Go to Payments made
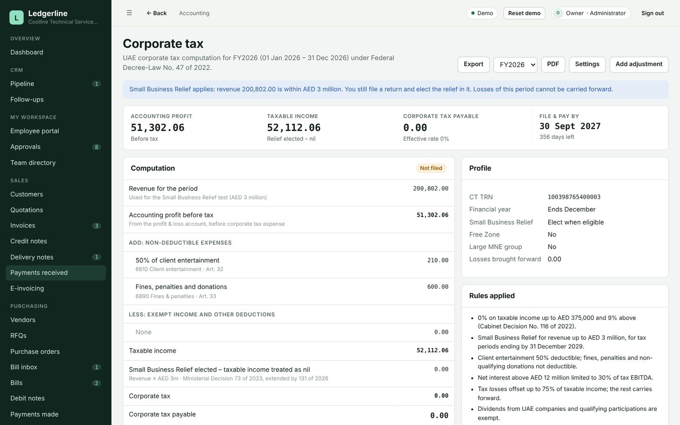 (56, 415)
